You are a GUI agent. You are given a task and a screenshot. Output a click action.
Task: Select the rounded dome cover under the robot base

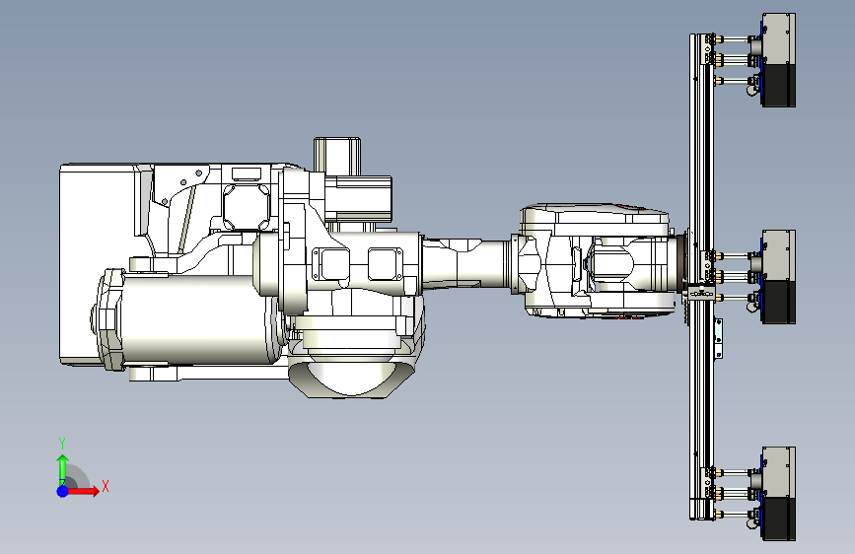tap(352, 378)
